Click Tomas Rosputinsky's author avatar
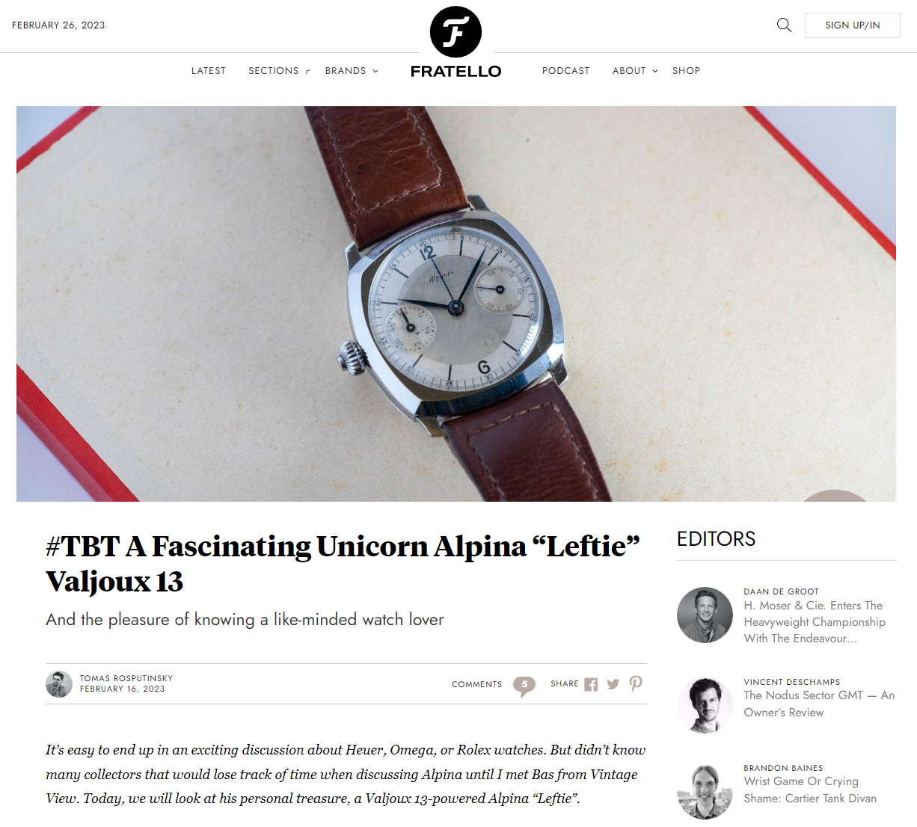 [59, 684]
